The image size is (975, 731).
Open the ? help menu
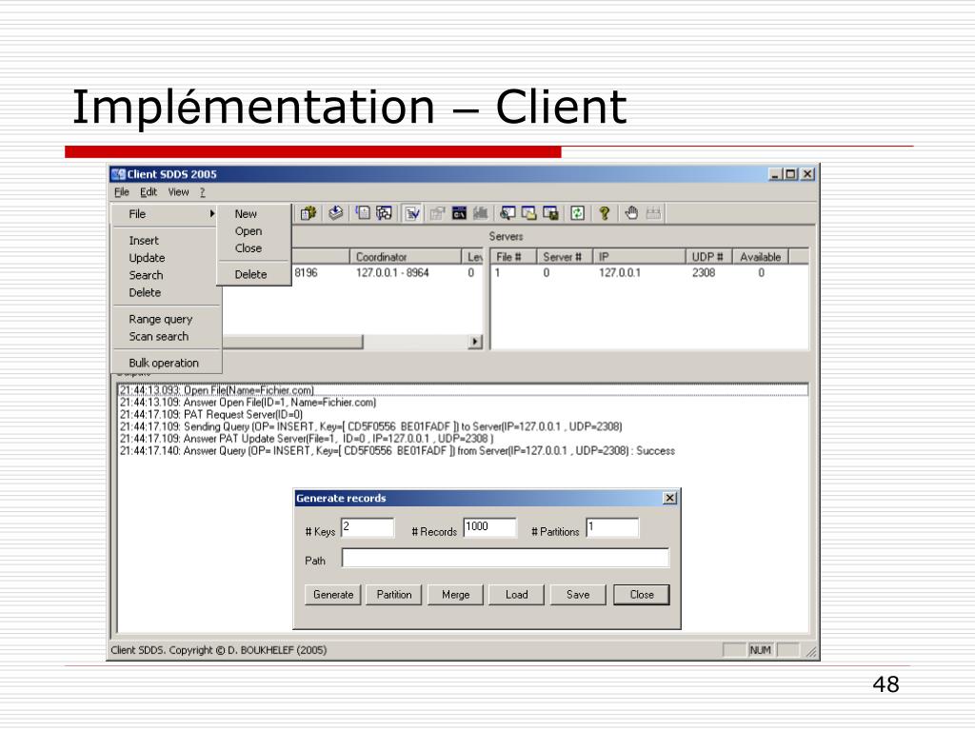(x=203, y=192)
